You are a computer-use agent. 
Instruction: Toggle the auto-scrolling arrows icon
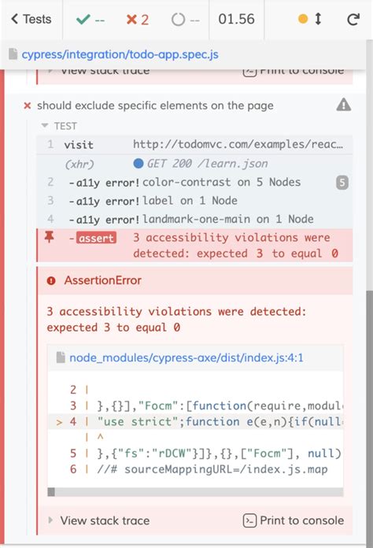point(318,19)
